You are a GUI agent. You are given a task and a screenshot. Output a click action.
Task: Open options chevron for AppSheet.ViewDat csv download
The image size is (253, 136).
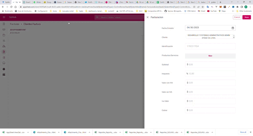[28, 132]
